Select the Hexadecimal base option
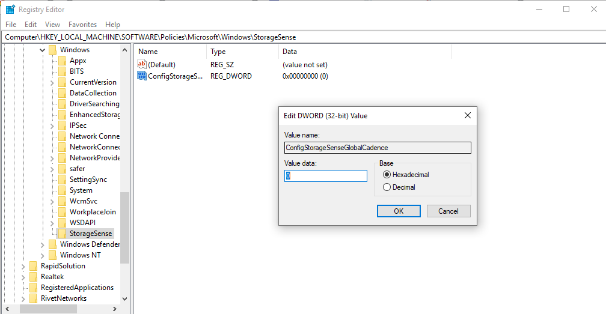The height and width of the screenshot is (314, 606). click(x=406, y=175)
